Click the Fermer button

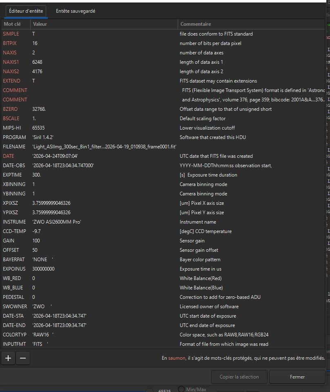click(297, 377)
